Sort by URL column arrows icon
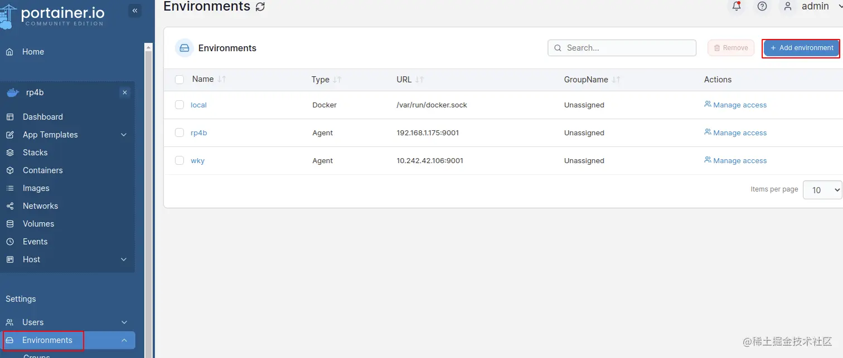 tap(420, 80)
